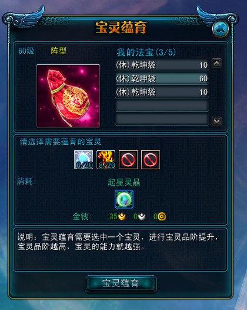Click the list scroll down arrow
This screenshot has height=310, width=247.
tap(216, 121)
